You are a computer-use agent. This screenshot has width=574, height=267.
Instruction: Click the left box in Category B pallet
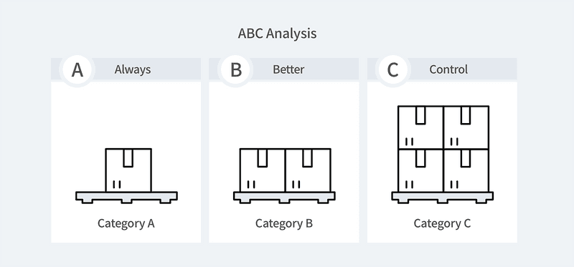(x=263, y=170)
